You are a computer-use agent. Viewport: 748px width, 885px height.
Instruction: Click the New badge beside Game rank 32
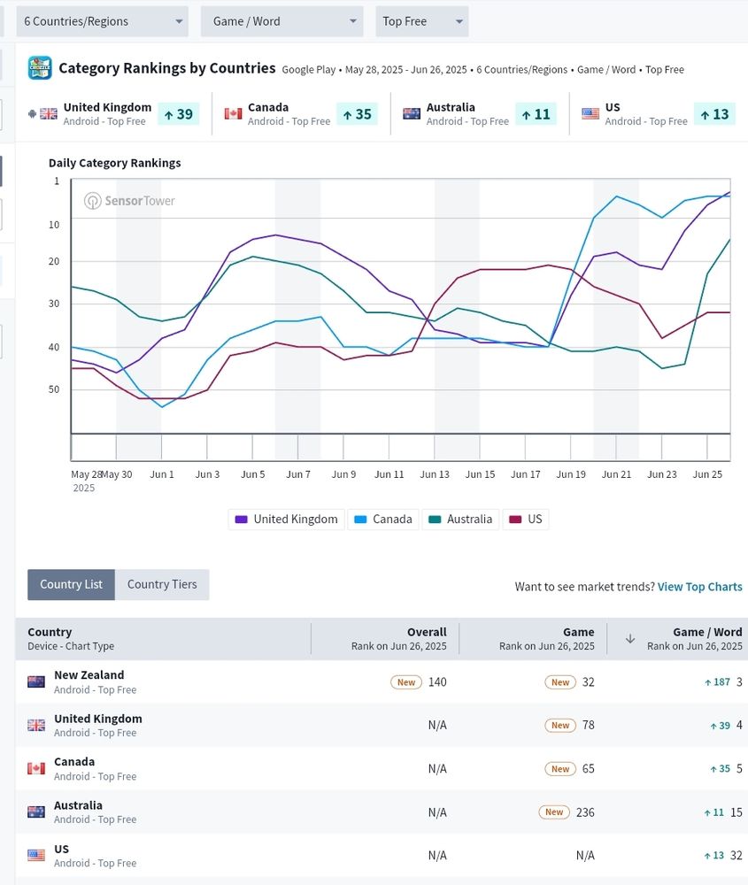click(560, 682)
